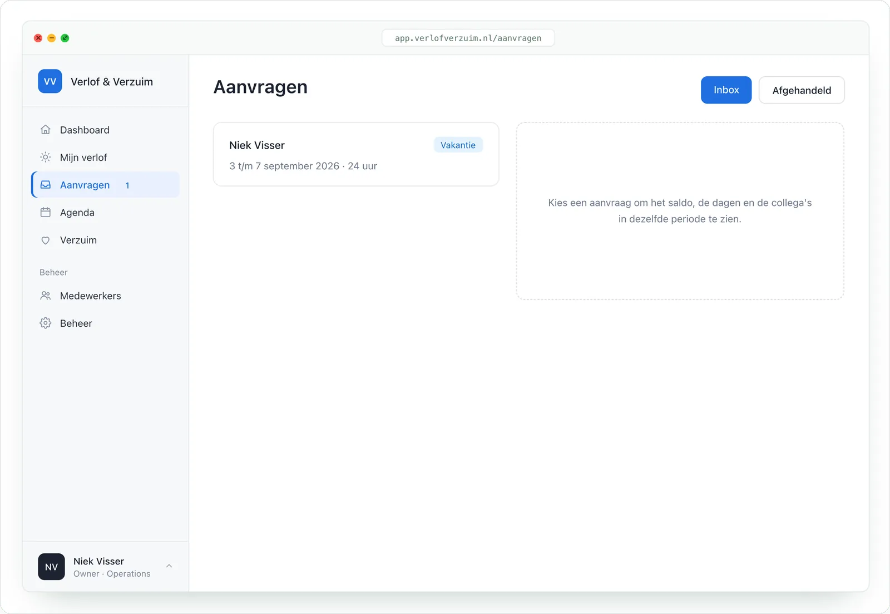Click the Verzuim heart icon
Screen dimensions: 890x614
click(46, 240)
